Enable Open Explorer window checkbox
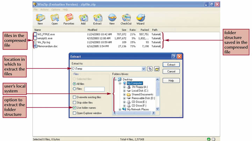Screen dimensions: 252x141 (x=74, y=113)
